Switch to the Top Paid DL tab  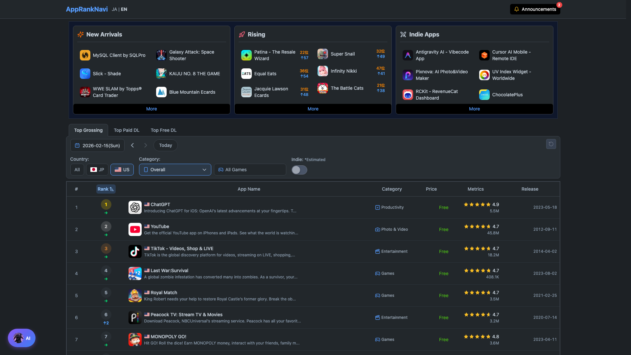(127, 130)
